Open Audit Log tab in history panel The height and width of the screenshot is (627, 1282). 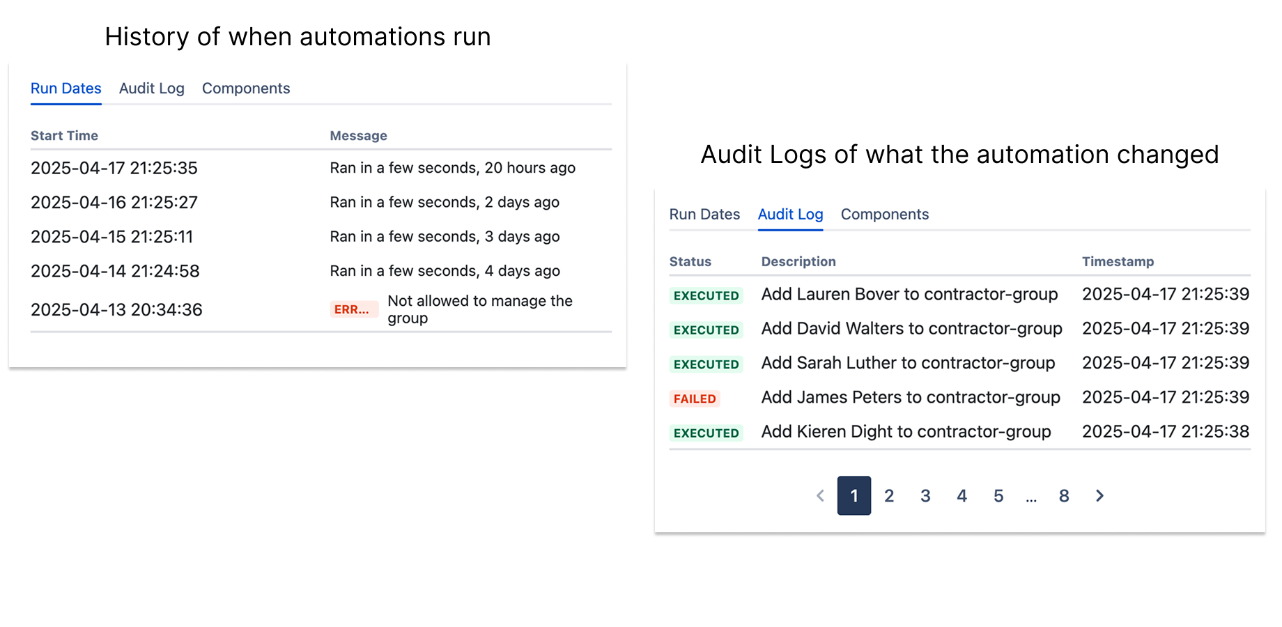tap(152, 88)
